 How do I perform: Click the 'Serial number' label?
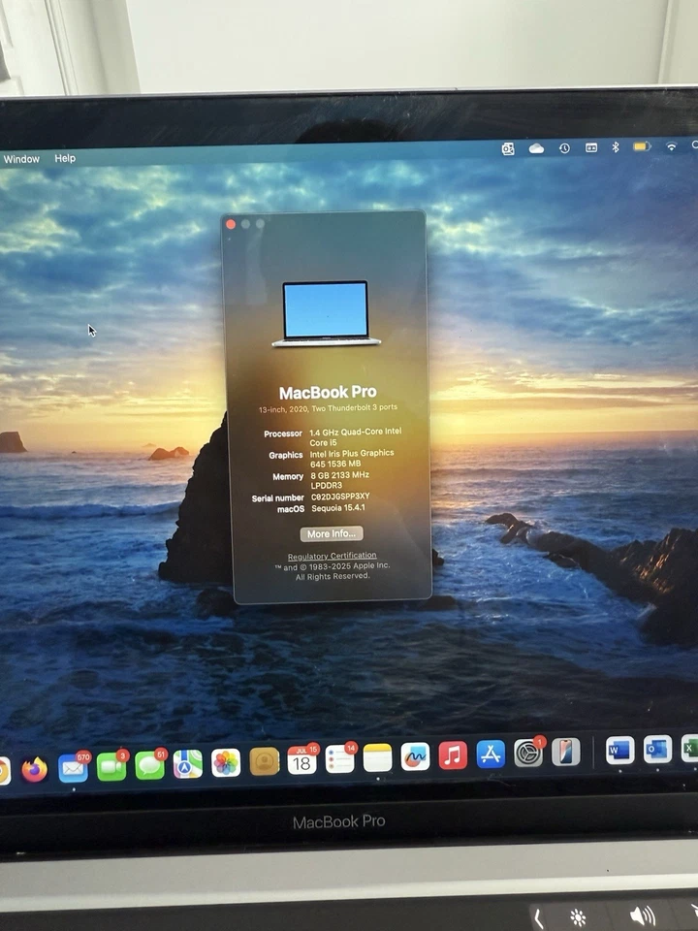[x=277, y=498]
